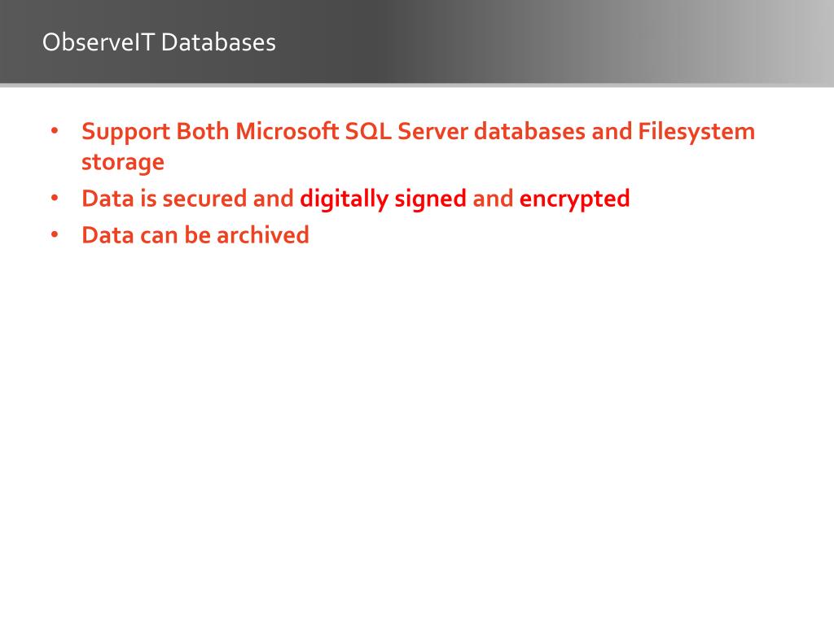Click the word 'Filesystem' in the first bullet

tap(696, 133)
